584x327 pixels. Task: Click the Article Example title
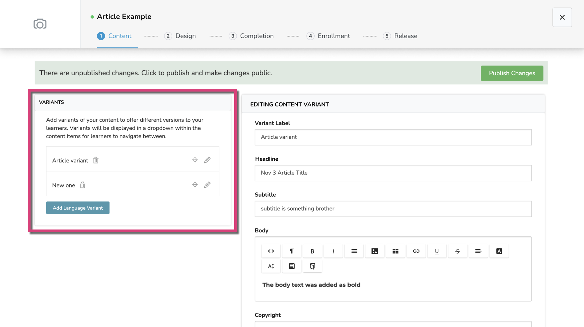(x=124, y=17)
